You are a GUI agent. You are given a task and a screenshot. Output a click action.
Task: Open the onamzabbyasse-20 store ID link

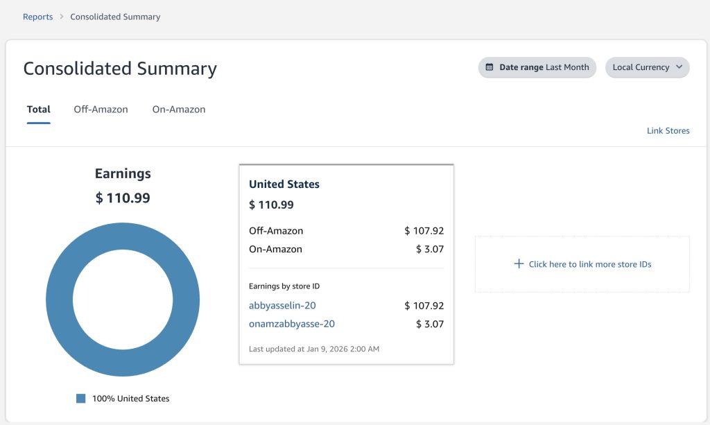click(291, 324)
